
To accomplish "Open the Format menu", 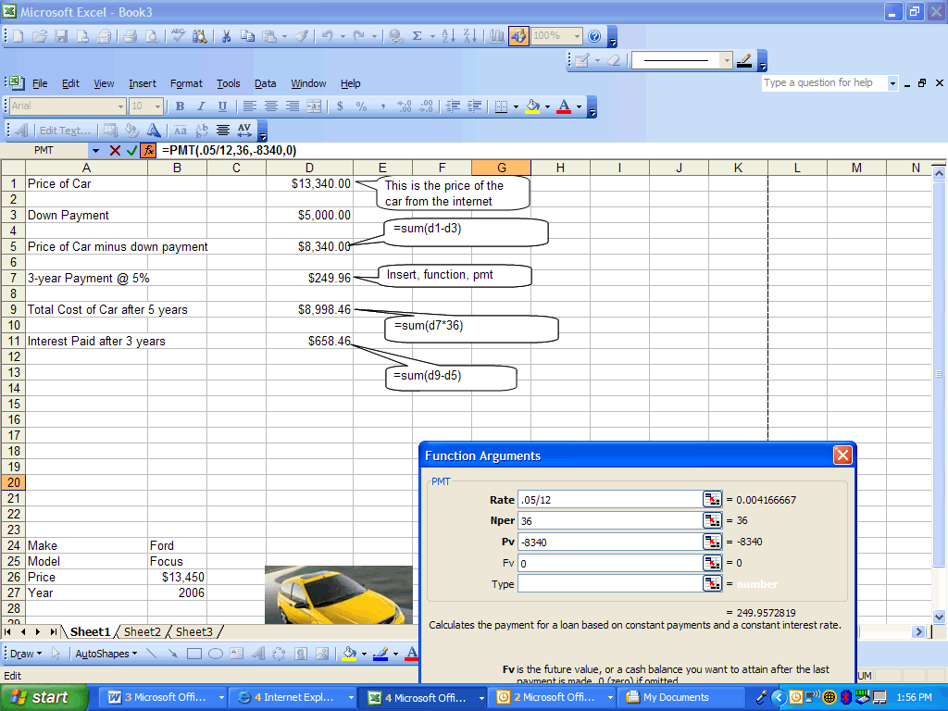I will (186, 83).
